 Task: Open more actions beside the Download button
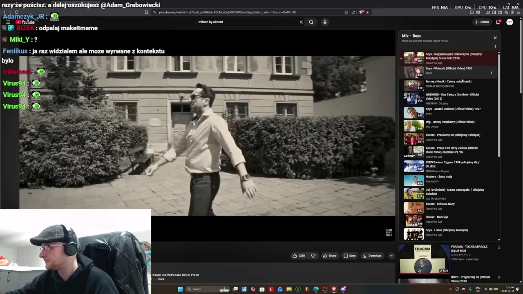(391, 256)
